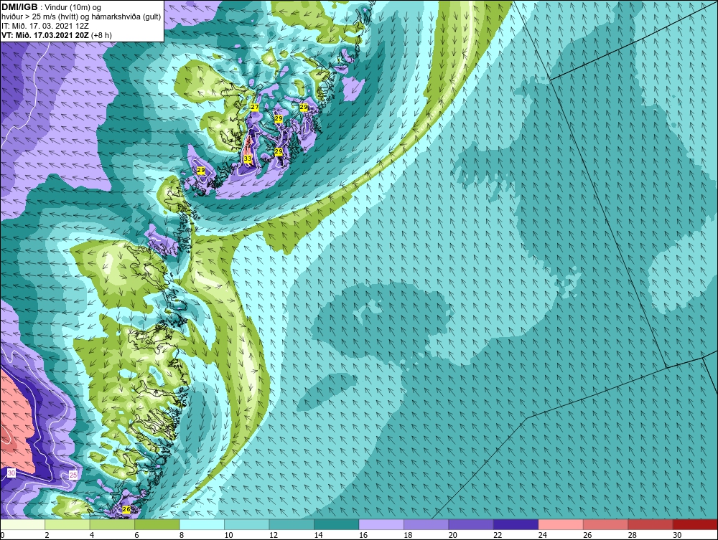Viewport: 718px width, 540px height.
Task: Select the 12–14 m/s teal swatch
Action: click(292, 524)
